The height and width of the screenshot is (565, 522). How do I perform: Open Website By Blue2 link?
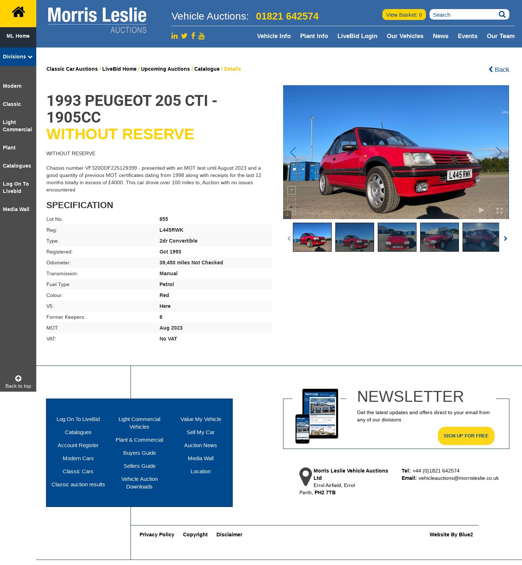451,535
